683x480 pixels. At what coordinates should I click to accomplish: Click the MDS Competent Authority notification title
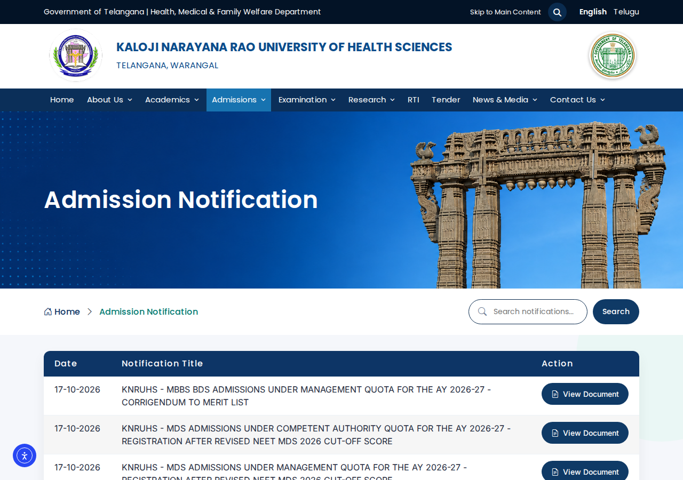coord(316,435)
